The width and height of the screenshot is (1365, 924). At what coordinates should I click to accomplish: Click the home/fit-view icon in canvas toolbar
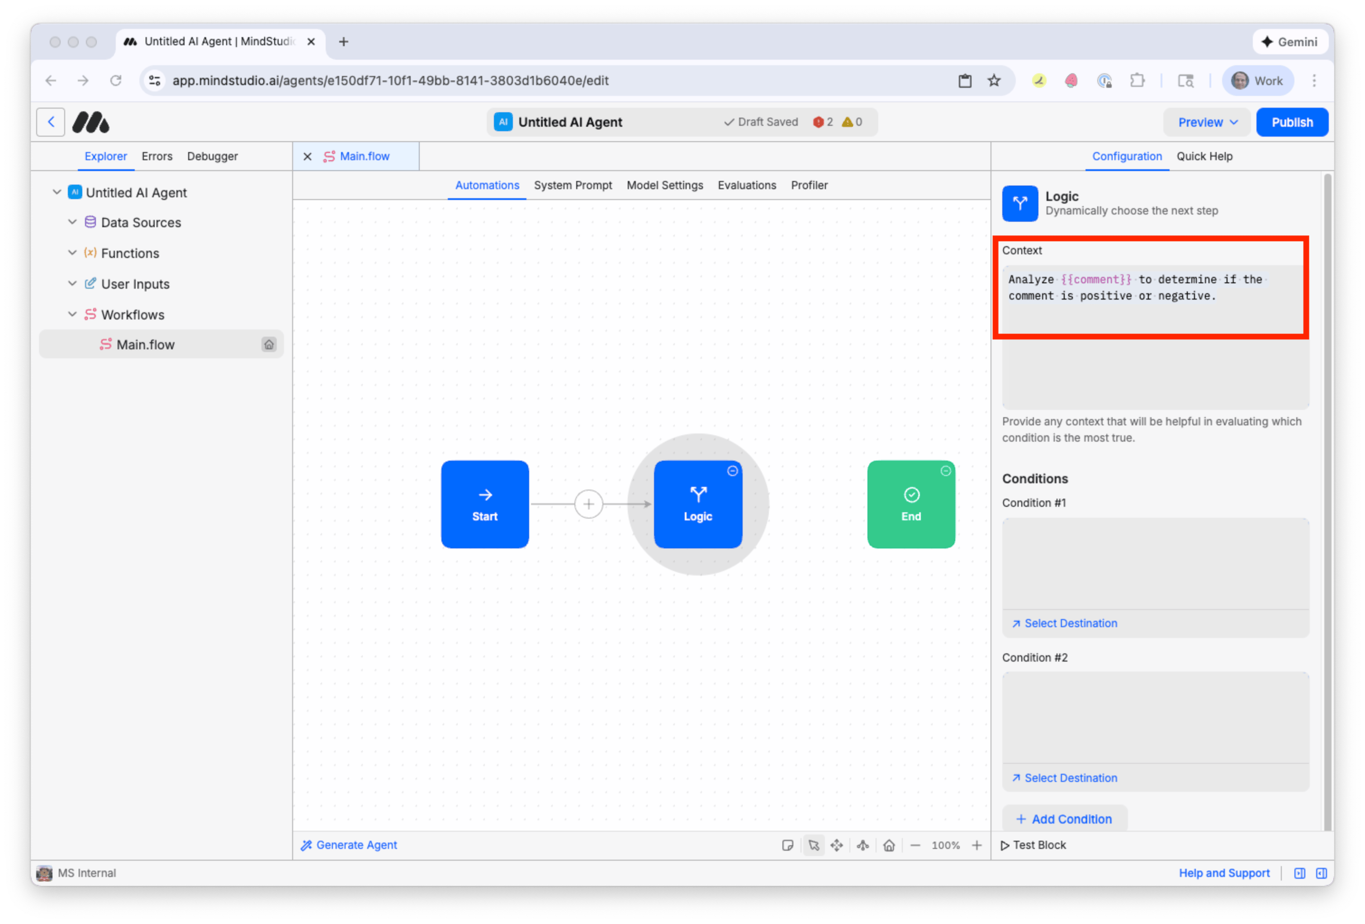889,845
